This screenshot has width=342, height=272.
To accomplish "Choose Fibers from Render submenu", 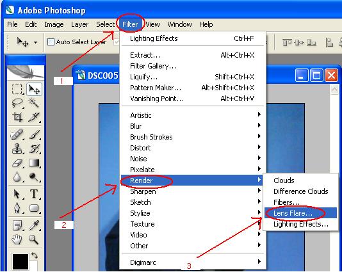I will click(x=301, y=202).
